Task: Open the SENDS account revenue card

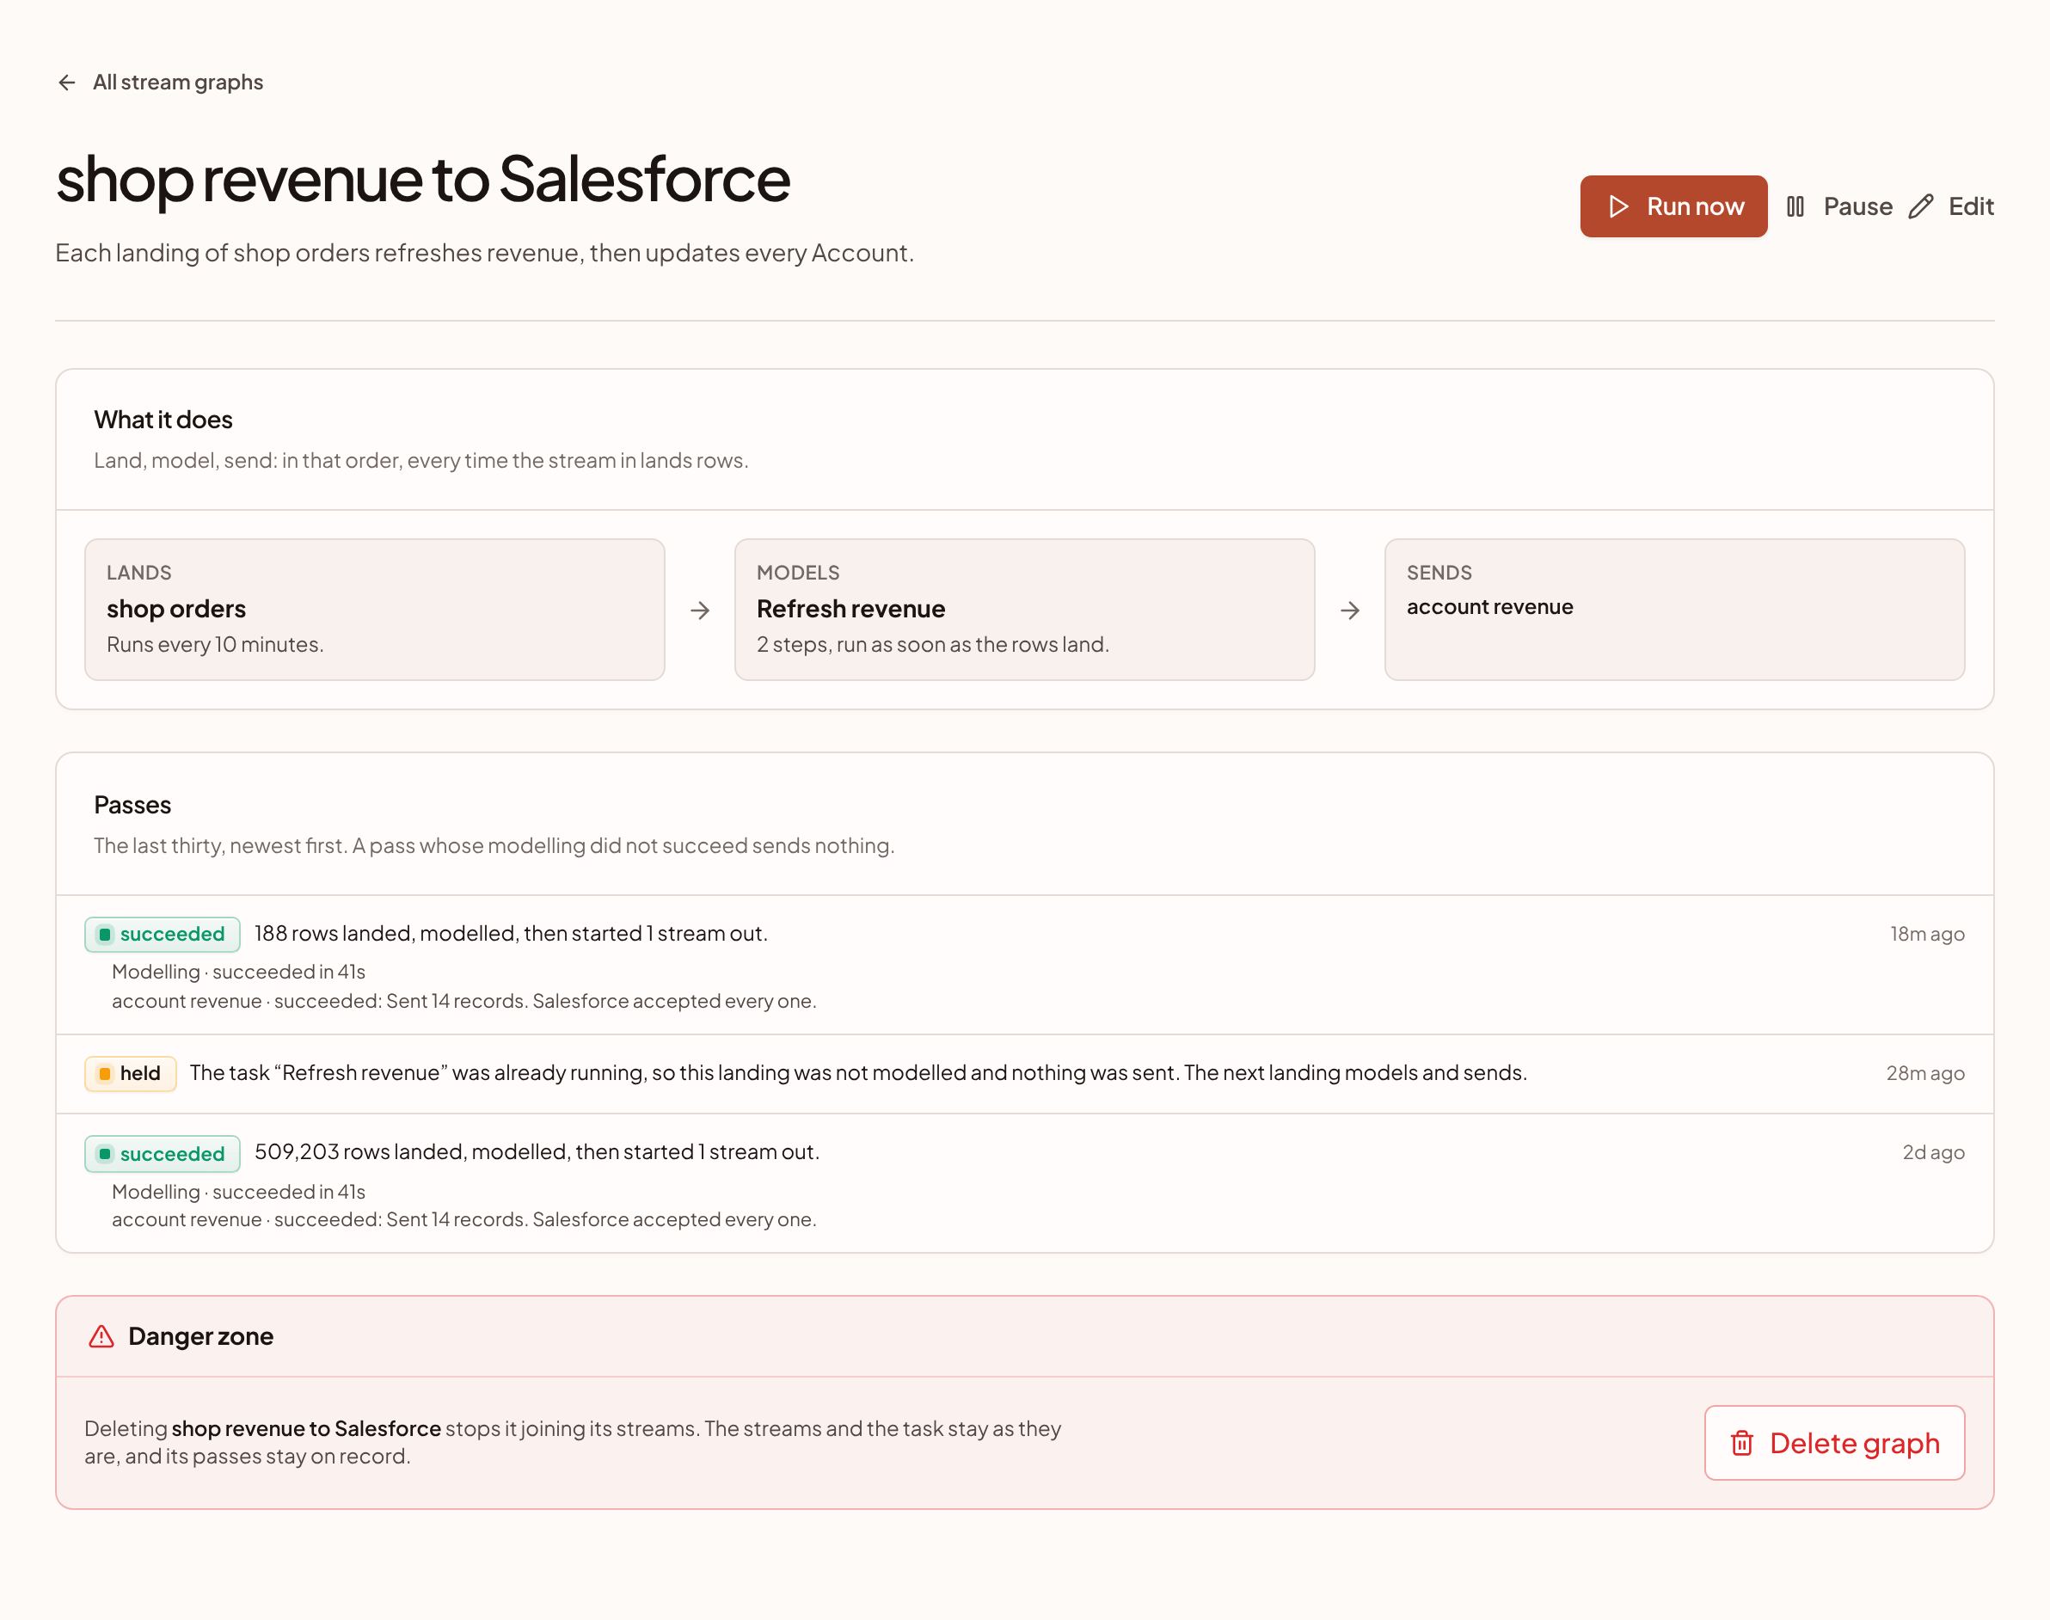Action: pyautogui.click(x=1674, y=610)
